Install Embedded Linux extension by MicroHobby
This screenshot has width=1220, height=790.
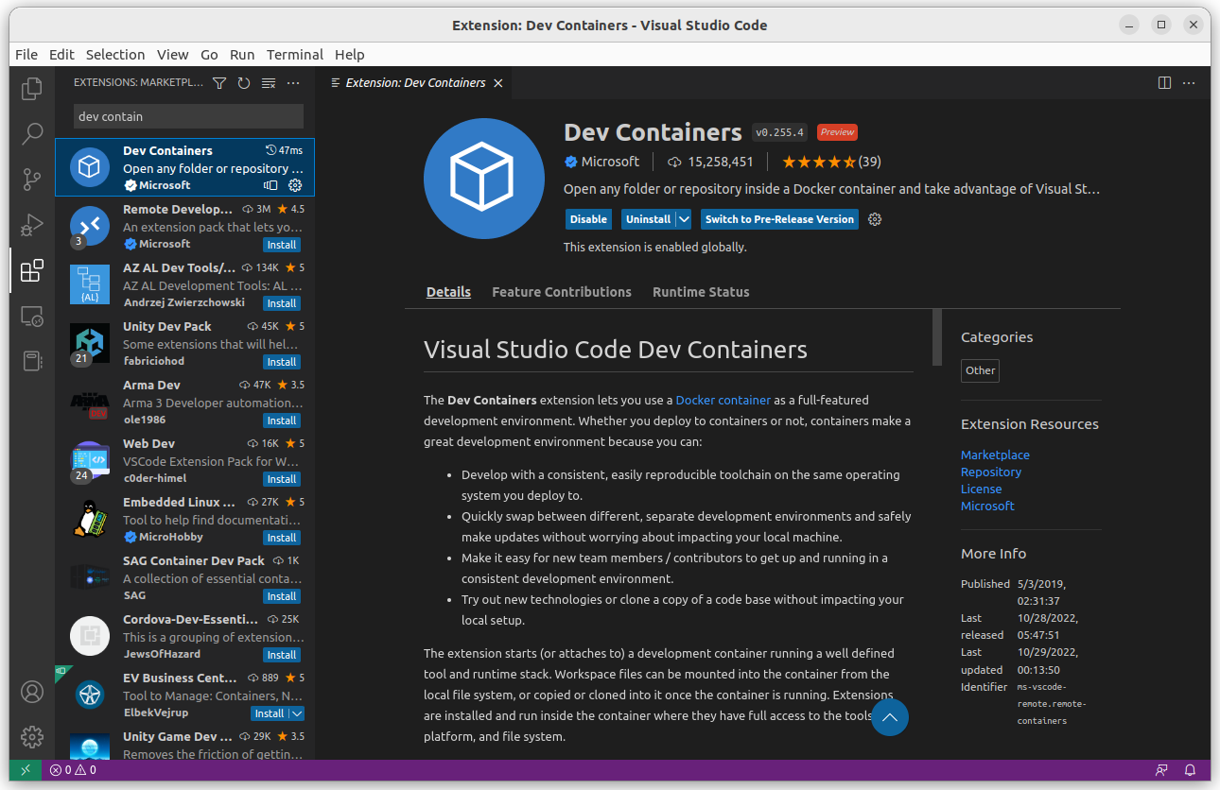pos(282,538)
